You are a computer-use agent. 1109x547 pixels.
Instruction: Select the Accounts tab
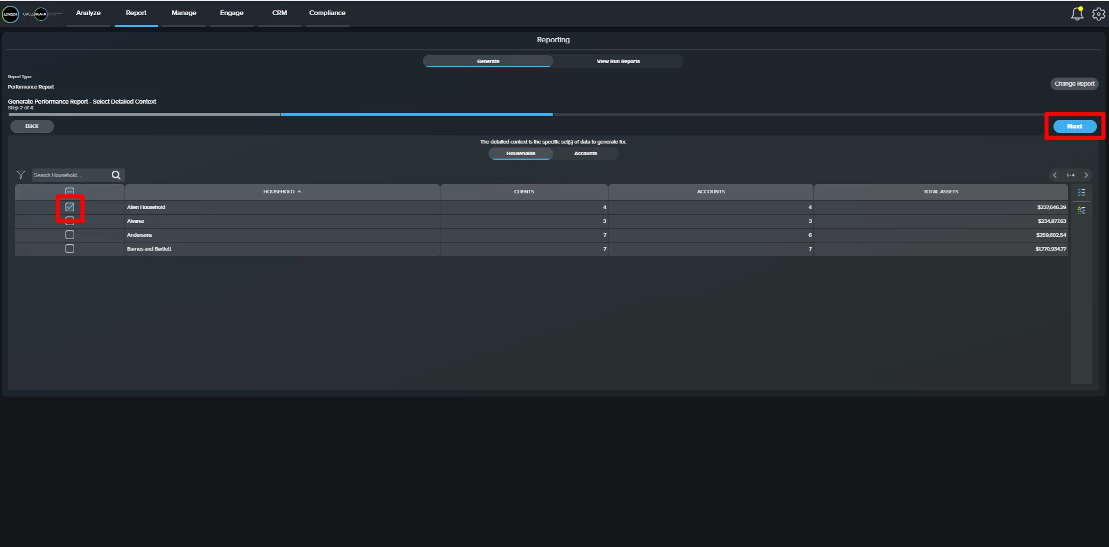(x=585, y=153)
